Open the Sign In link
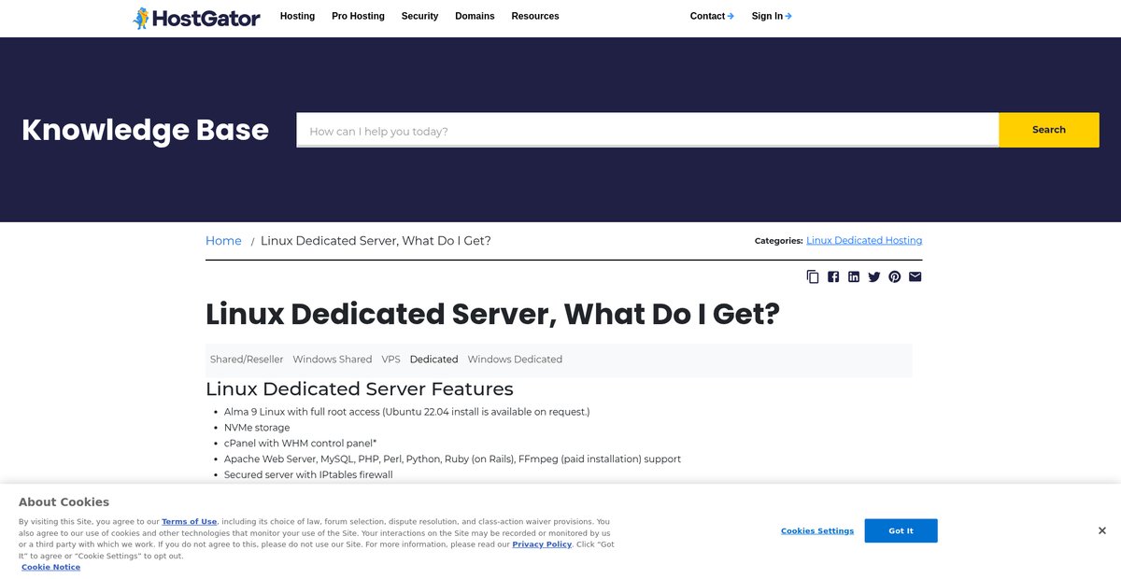The image size is (1121, 579). [x=772, y=16]
